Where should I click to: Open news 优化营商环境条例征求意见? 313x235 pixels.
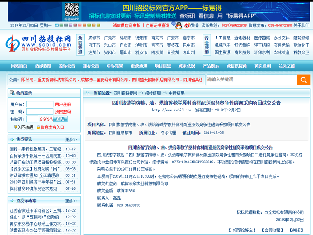34,188
